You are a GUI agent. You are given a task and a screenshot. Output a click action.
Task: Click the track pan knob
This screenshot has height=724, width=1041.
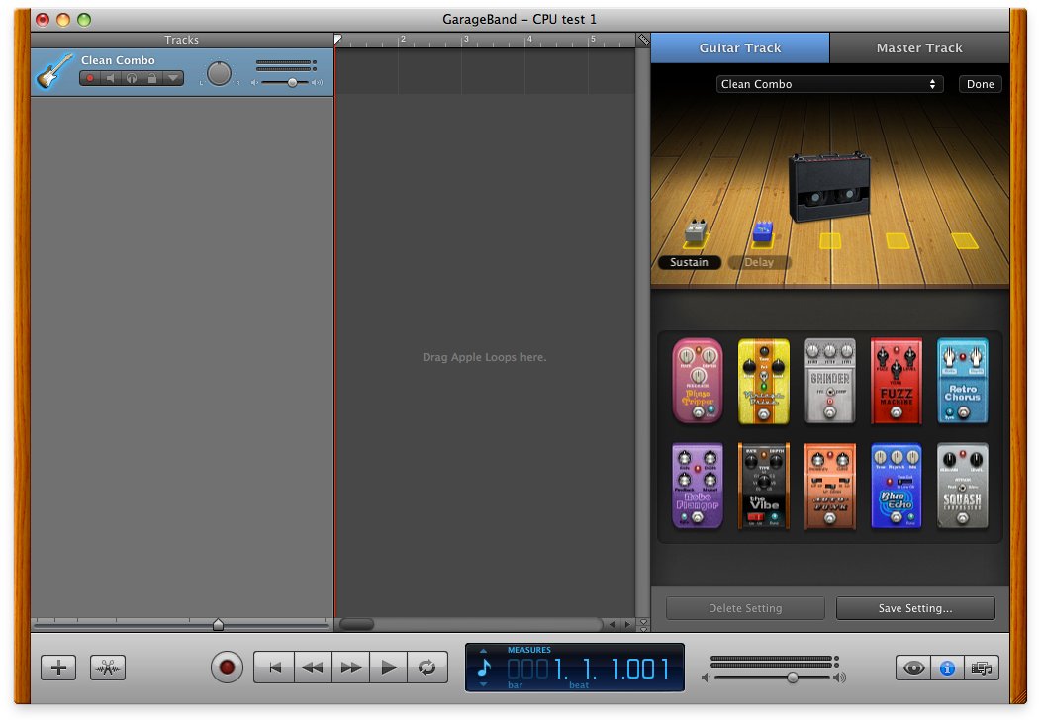pos(219,73)
